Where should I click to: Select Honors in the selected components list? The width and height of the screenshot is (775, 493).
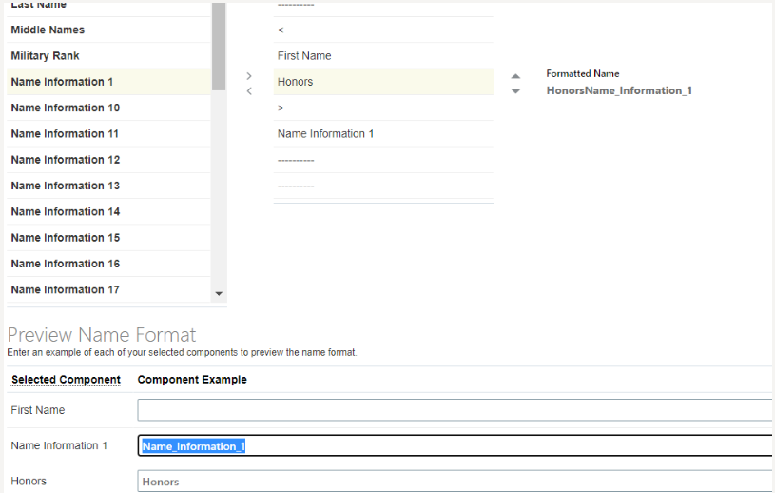[x=383, y=82]
